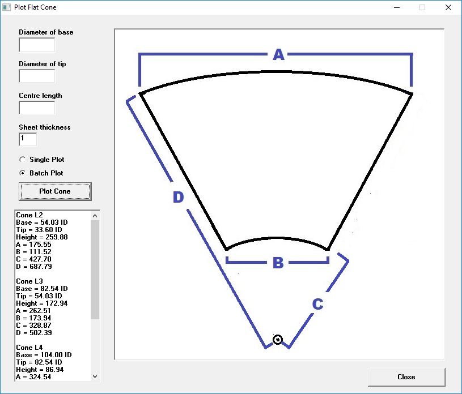This screenshot has height=394, width=462.
Task: Close the window with the title bar X
Action: pyautogui.click(x=448, y=7)
